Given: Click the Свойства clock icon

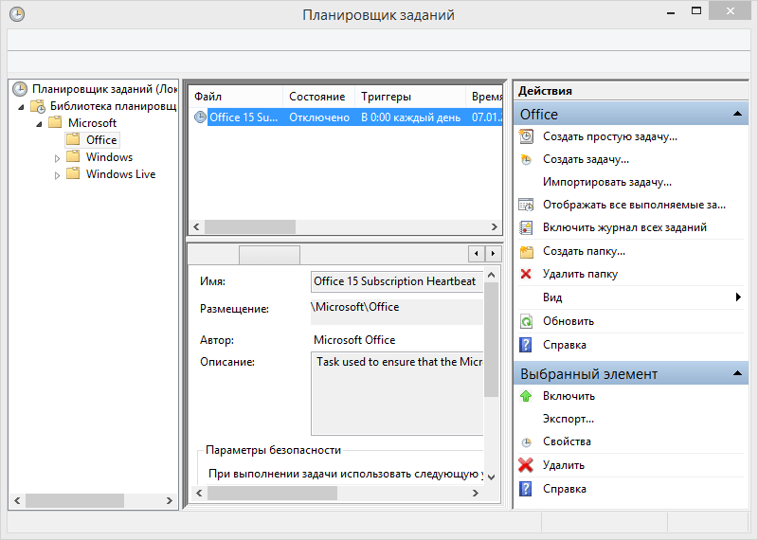Looking at the screenshot, I should [526, 442].
